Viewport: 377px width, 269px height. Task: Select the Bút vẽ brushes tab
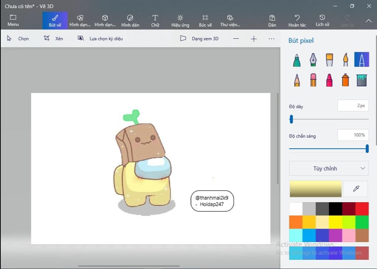coord(55,21)
